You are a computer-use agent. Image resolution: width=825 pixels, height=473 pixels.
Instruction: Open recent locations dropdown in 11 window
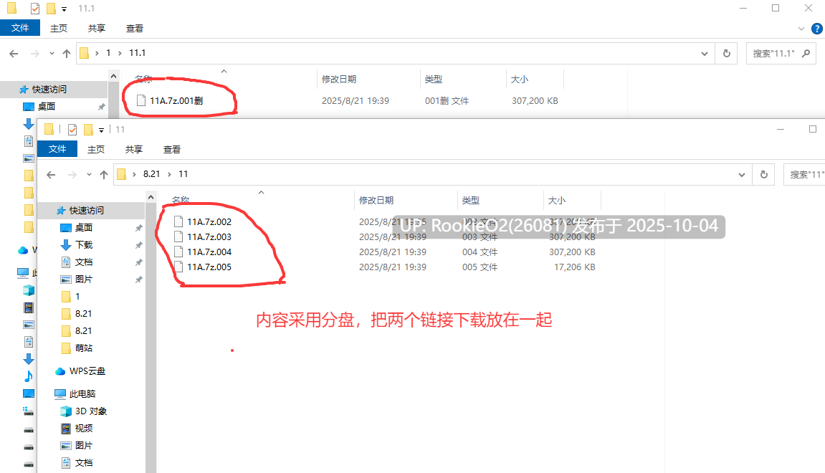tap(89, 175)
